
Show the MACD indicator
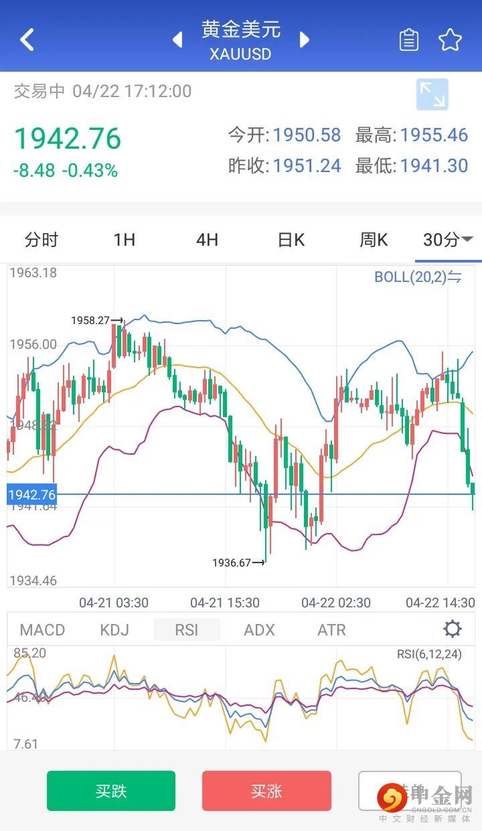point(43,630)
